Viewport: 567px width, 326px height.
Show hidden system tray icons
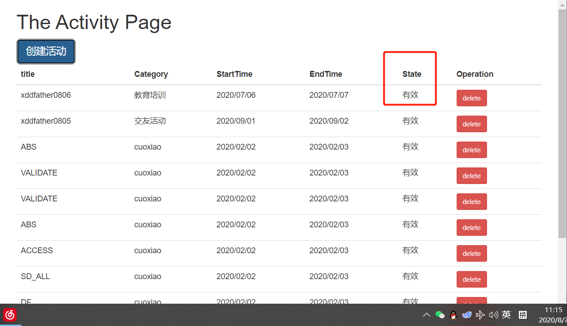[x=426, y=315]
